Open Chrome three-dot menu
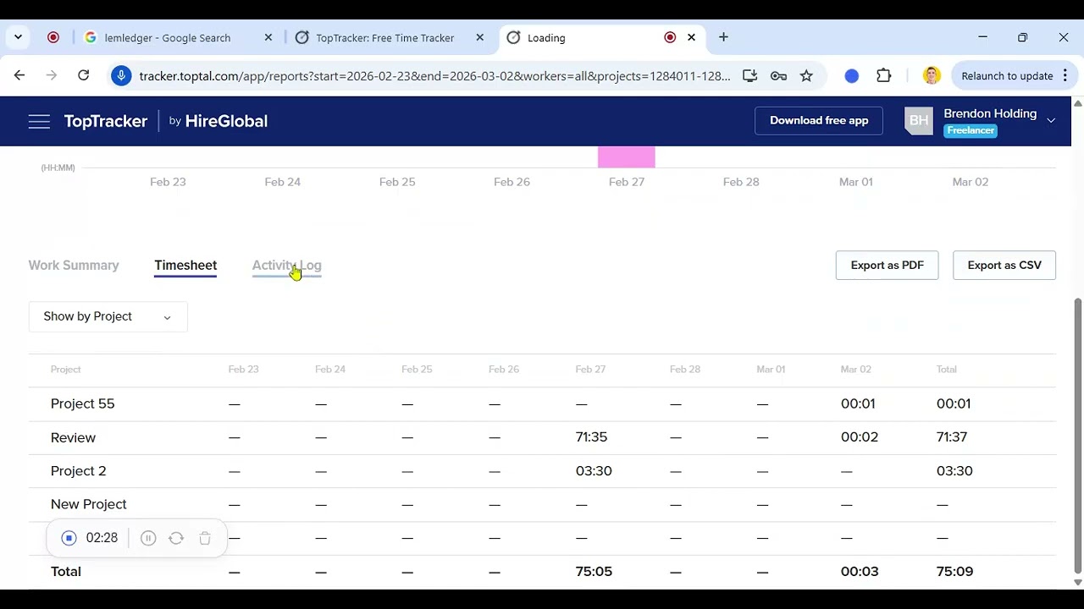The width and height of the screenshot is (1084, 609). (x=1065, y=76)
